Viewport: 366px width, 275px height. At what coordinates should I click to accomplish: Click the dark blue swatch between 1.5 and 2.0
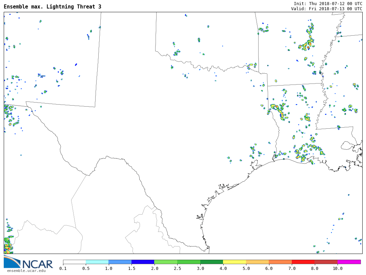[143, 262]
